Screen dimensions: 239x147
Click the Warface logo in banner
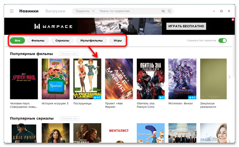[x=53, y=26]
